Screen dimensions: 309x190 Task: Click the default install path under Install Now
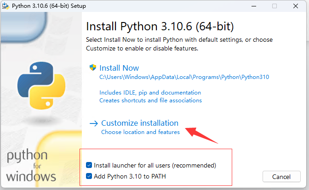[x=184, y=77]
